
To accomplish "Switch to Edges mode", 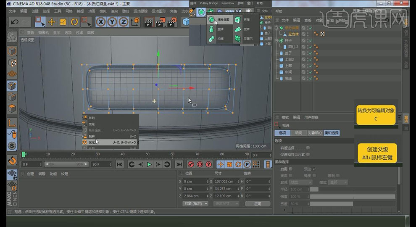I will click(12, 97).
